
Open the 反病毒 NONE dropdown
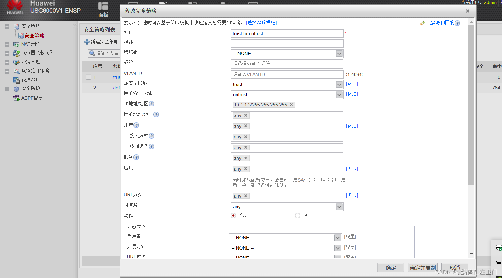click(337, 238)
